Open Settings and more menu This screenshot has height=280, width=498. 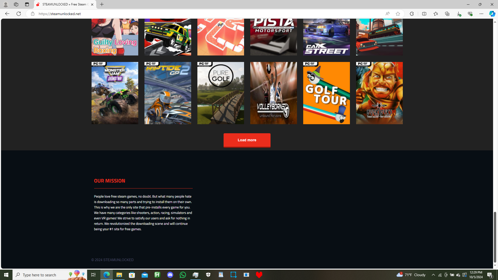click(x=481, y=14)
